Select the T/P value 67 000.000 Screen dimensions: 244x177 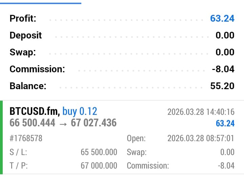pyautogui.click(x=99, y=166)
